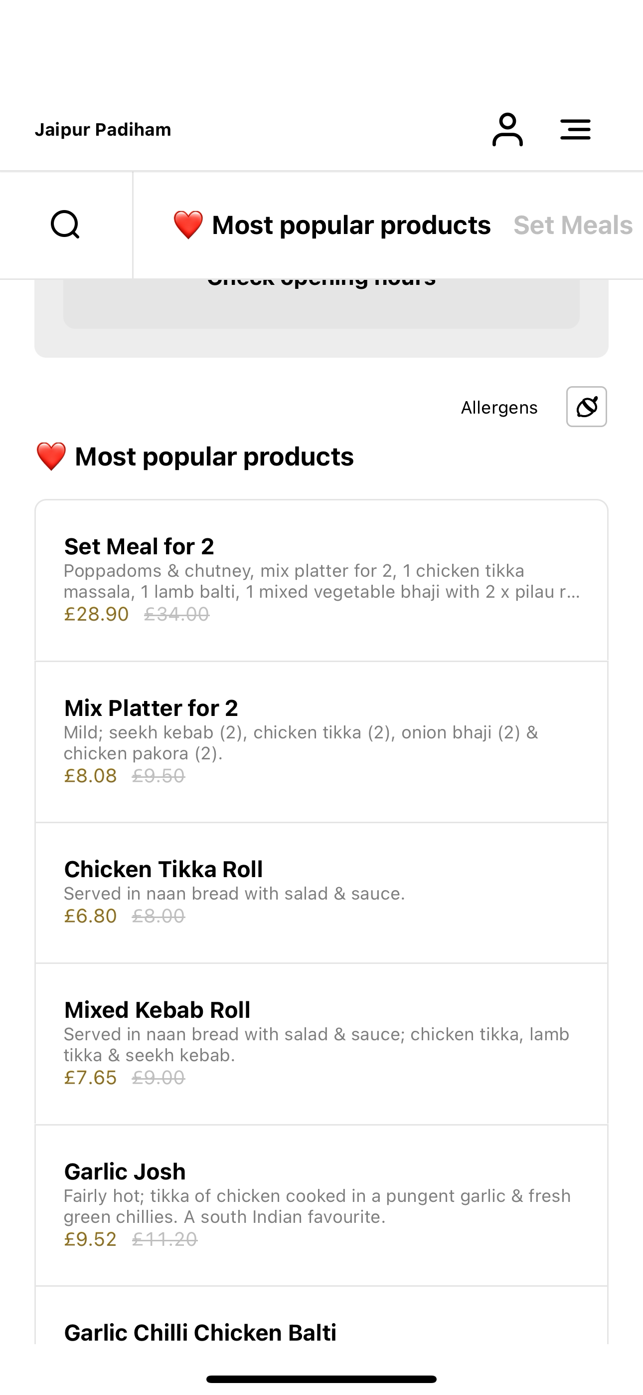643x1395 pixels.
Task: Select the Garlic Josh dish
Action: [321, 1205]
